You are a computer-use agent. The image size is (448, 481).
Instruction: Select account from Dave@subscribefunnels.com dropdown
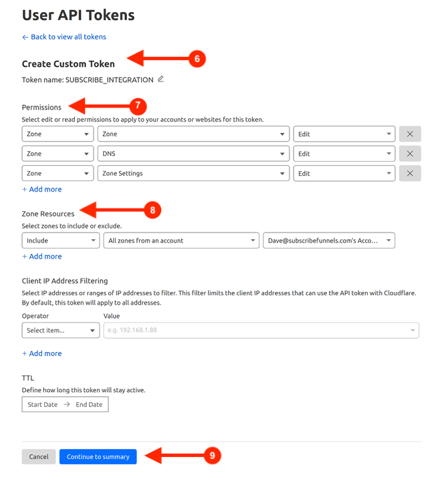(x=328, y=240)
